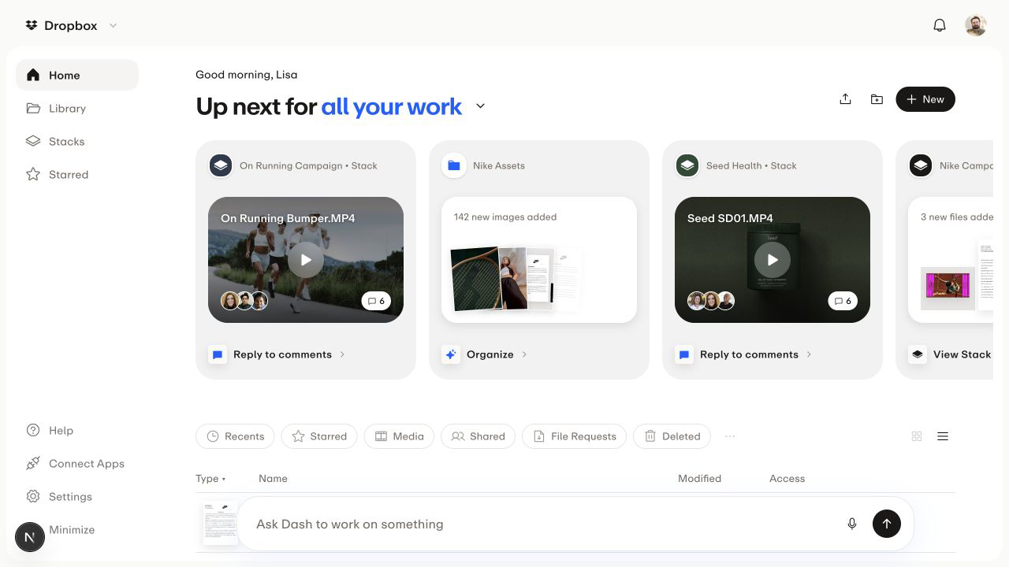Open Starred in sidebar

pos(77,174)
